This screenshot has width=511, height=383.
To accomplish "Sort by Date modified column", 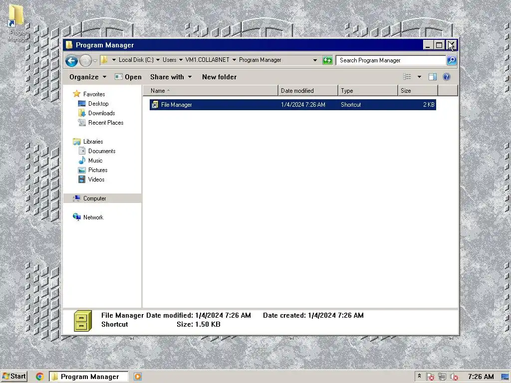I will [308, 91].
